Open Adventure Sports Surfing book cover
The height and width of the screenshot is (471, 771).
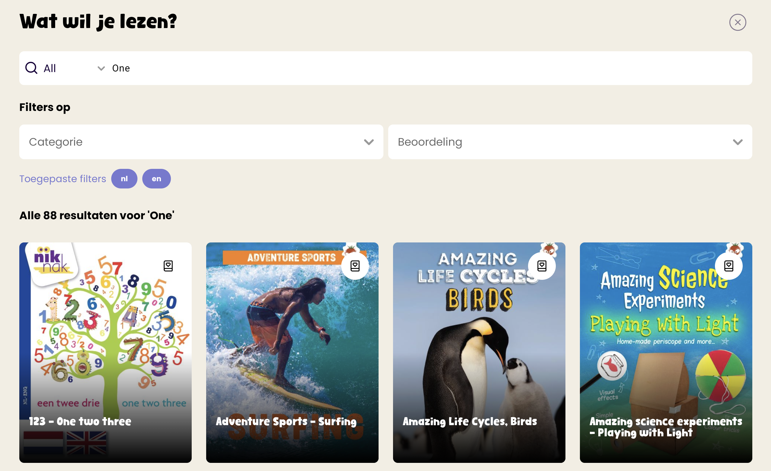pyautogui.click(x=292, y=352)
